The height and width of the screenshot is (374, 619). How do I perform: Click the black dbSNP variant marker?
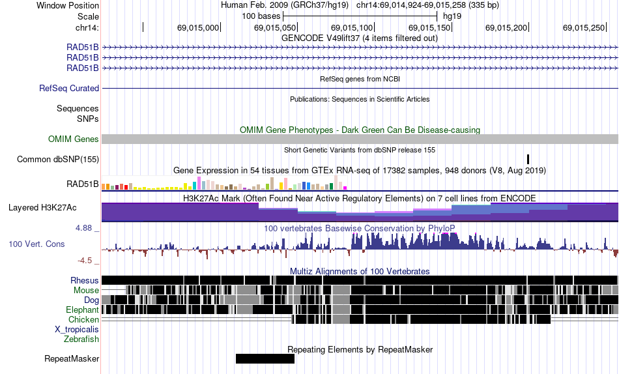(x=528, y=159)
